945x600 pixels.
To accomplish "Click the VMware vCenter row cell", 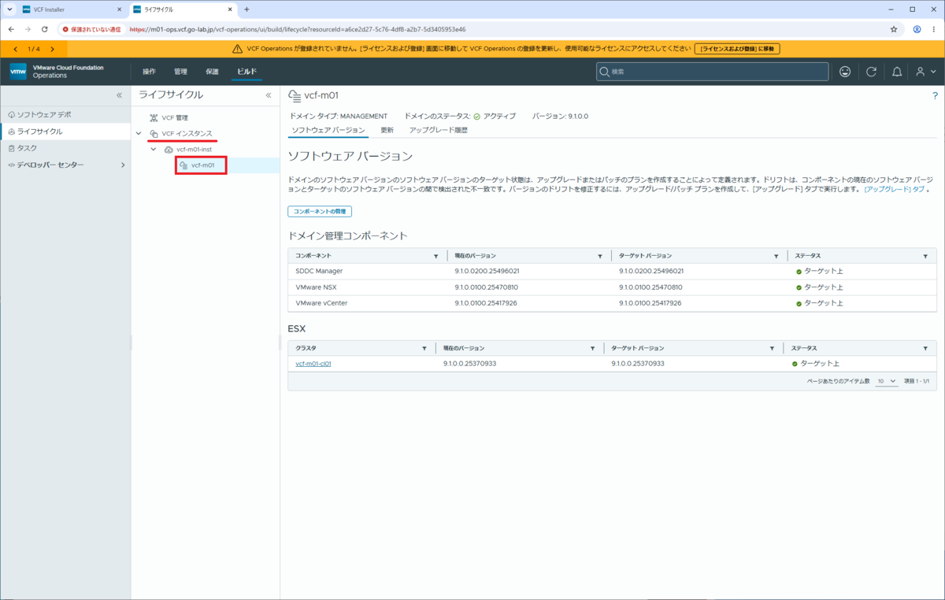I will coord(321,303).
